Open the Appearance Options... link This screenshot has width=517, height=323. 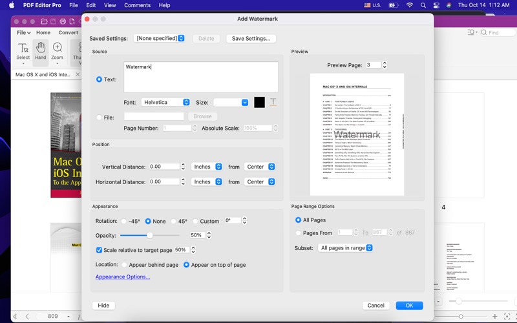tap(123, 277)
